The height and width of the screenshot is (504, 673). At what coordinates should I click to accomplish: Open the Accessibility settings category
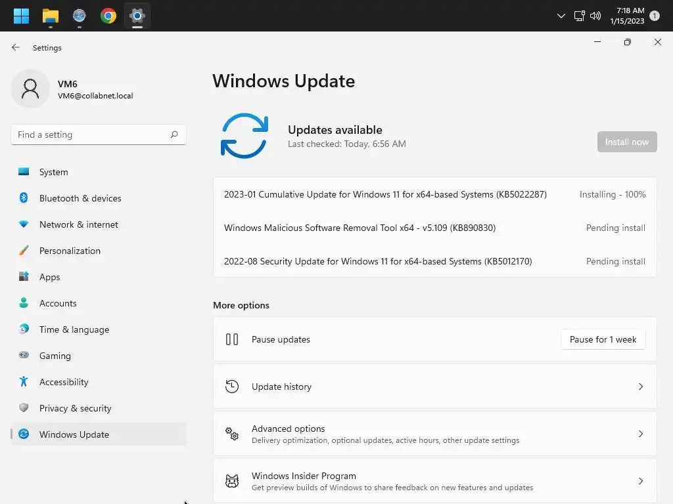pyautogui.click(x=99, y=382)
